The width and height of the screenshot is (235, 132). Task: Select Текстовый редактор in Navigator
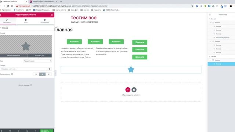pyautogui.click(x=223, y=38)
